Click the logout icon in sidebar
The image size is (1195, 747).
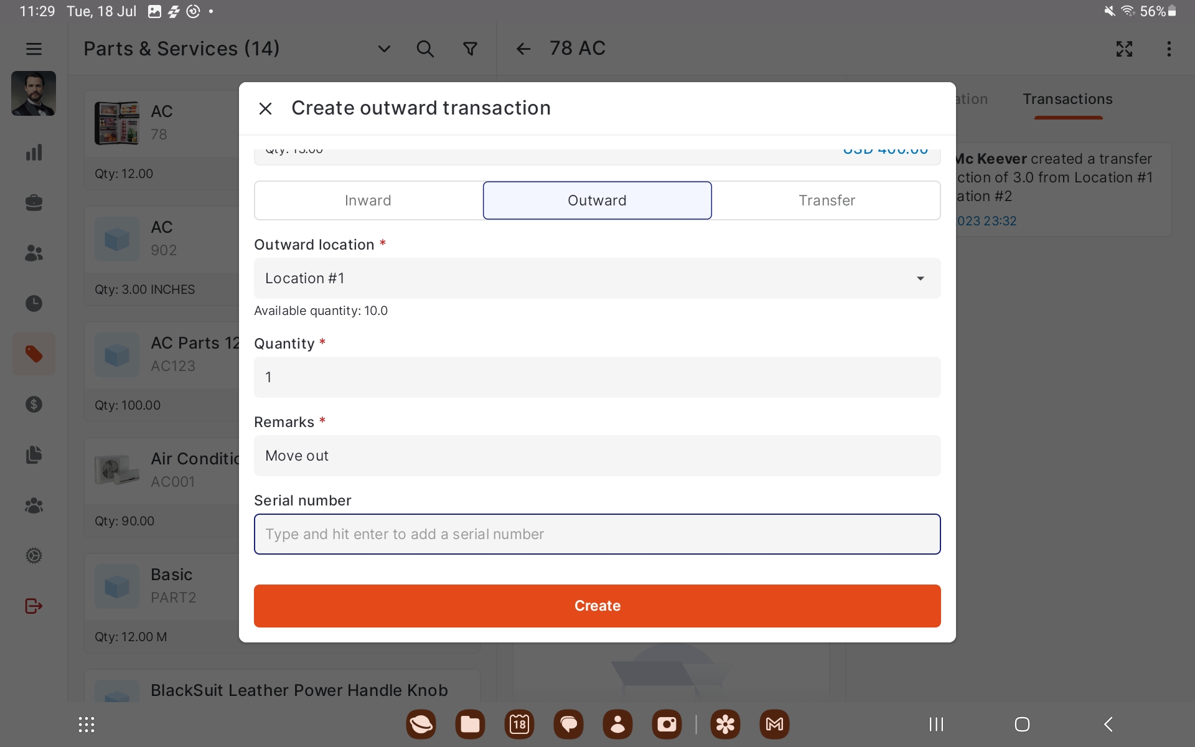point(34,606)
